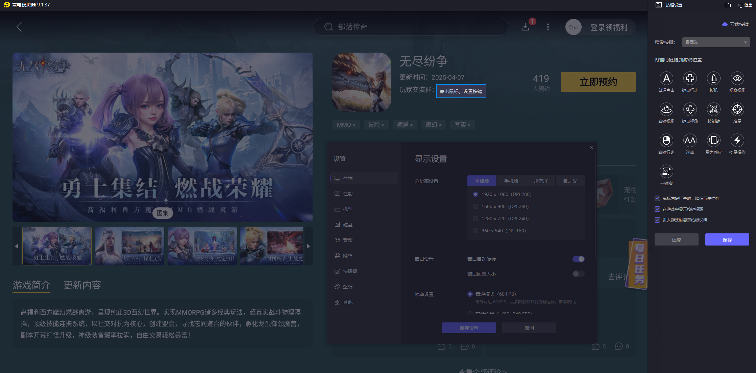The height and width of the screenshot is (373, 756).
Task: Select the 键盘视角 icon
Action: tap(690, 109)
